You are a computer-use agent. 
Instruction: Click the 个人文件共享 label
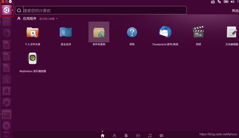pyautogui.click(x=33, y=44)
